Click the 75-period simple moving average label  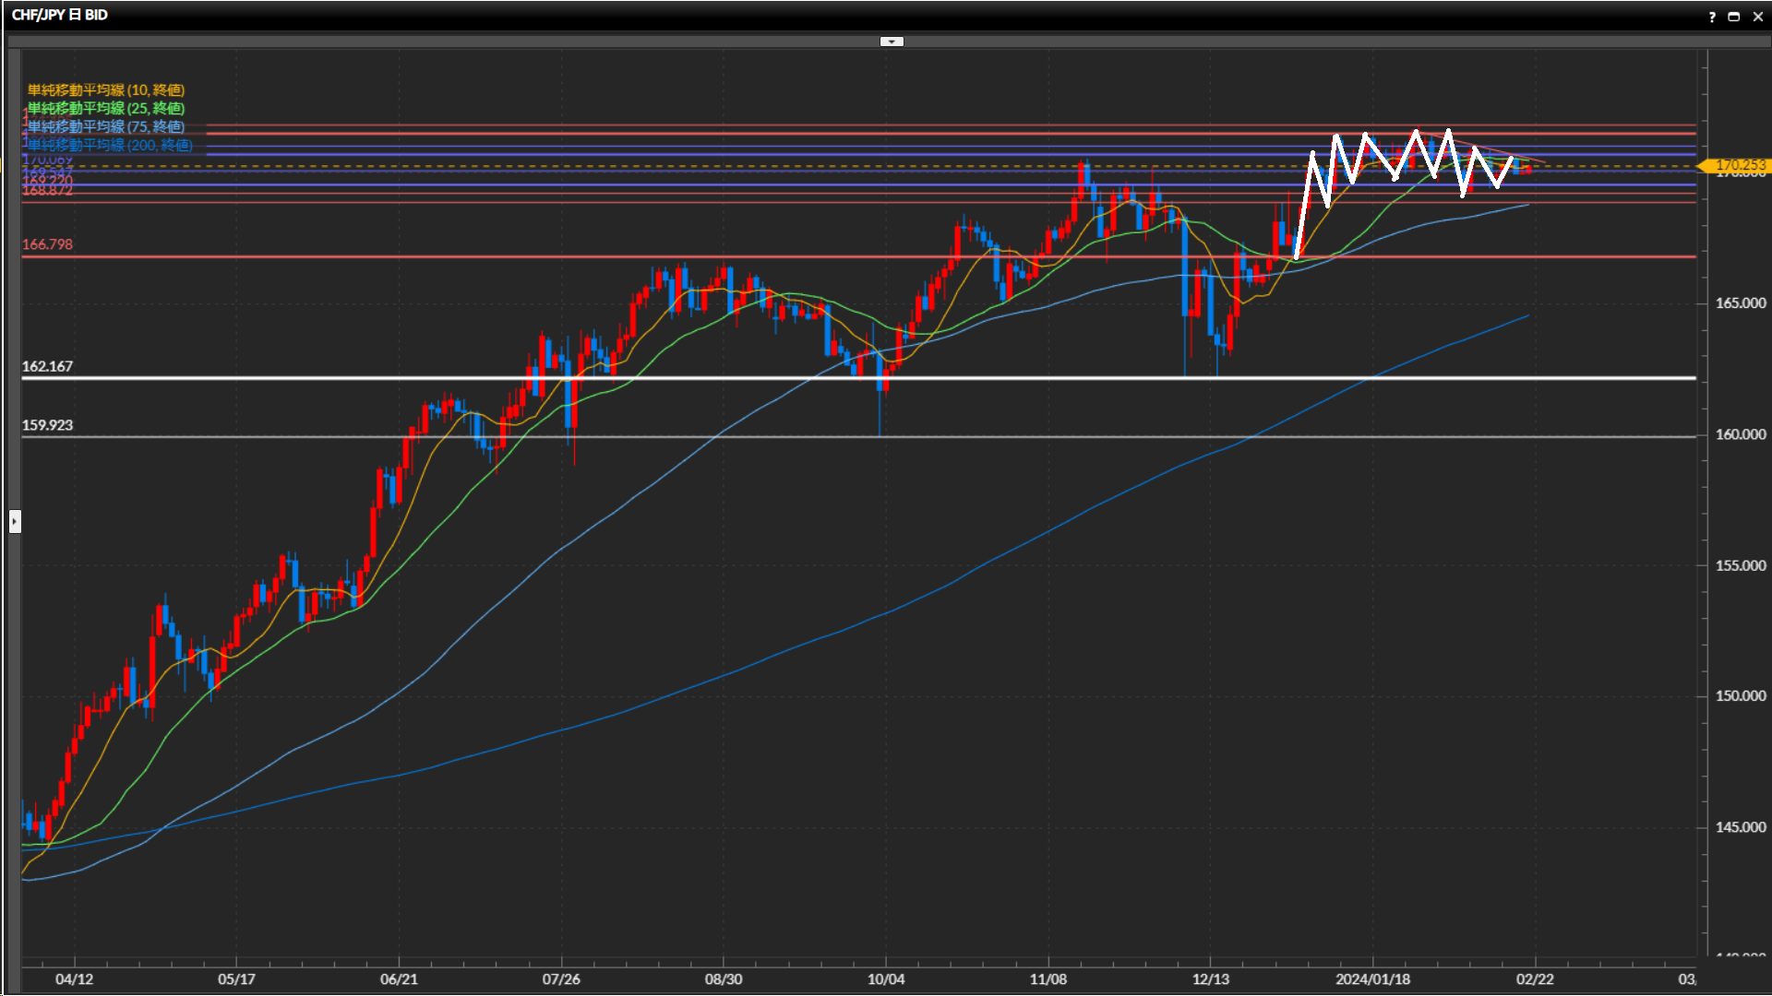point(106,126)
